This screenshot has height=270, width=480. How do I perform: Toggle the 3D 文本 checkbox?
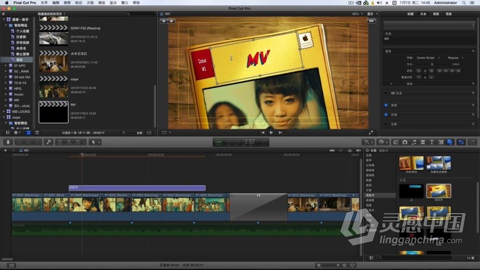point(386,93)
